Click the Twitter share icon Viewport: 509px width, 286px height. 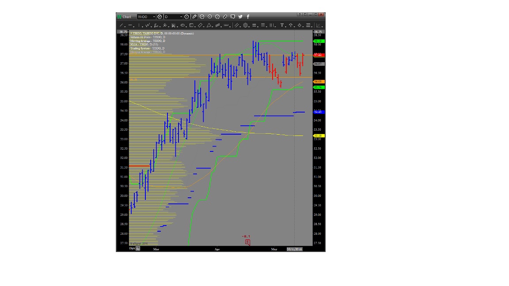pyautogui.click(x=240, y=17)
